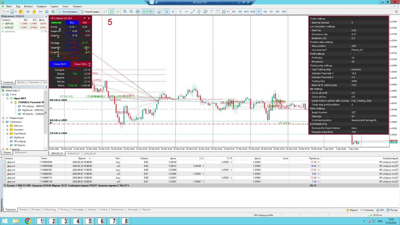Screen dimensions: 400x225
Task: Expand the Free Robots folder
Action: pos(7,134)
